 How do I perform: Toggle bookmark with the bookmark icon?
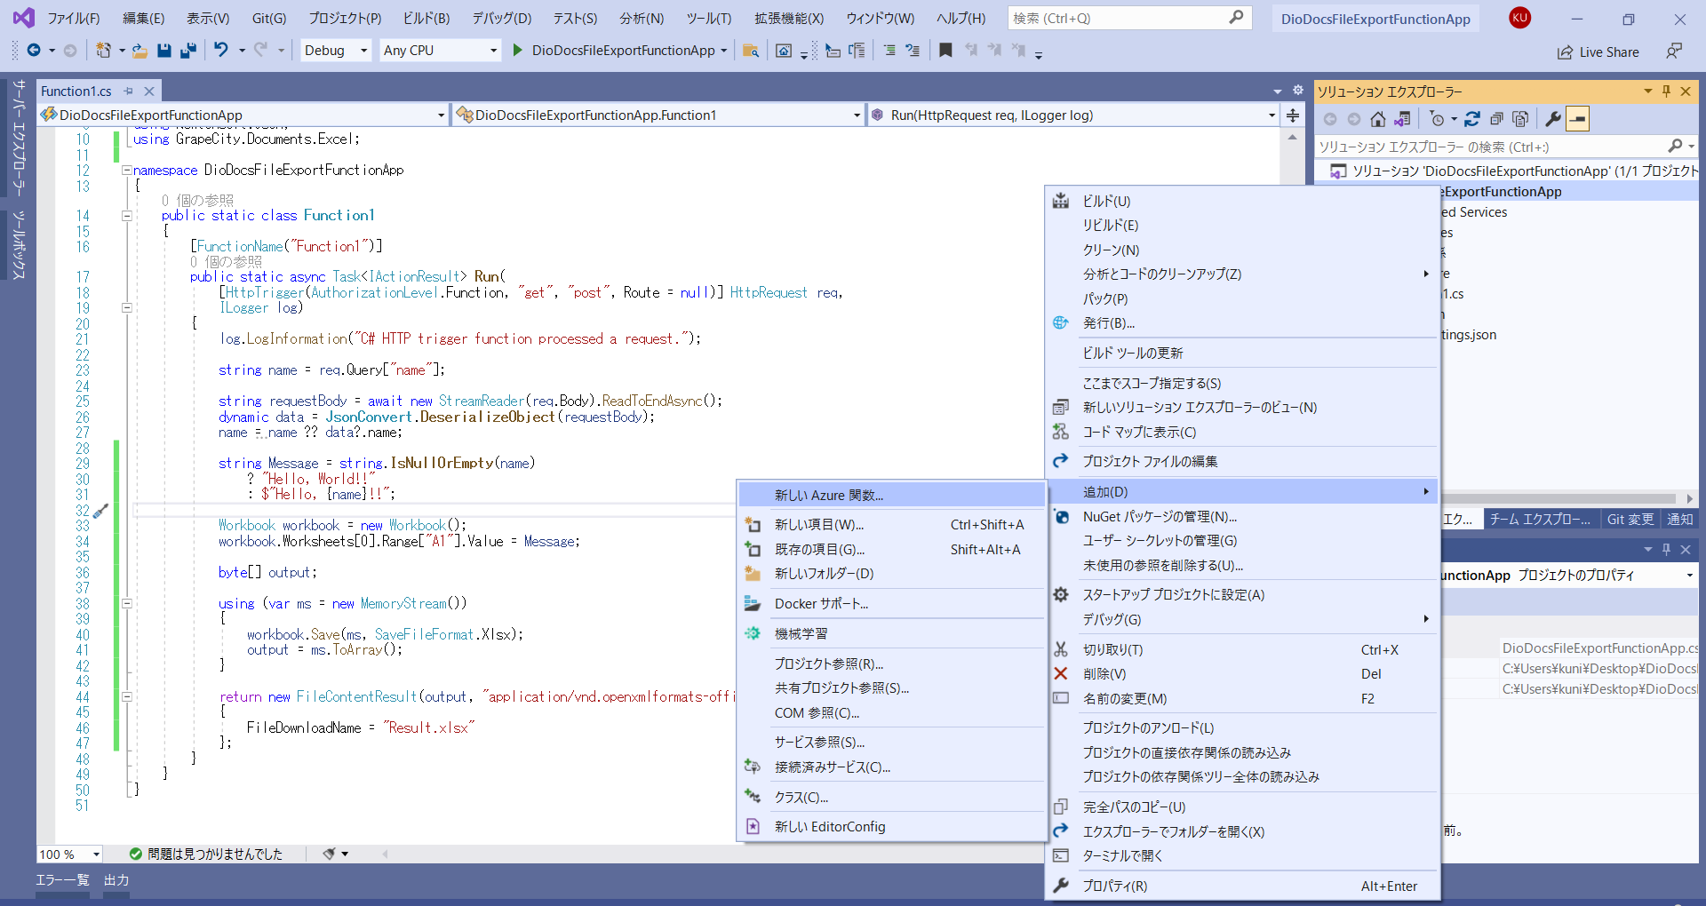(945, 51)
